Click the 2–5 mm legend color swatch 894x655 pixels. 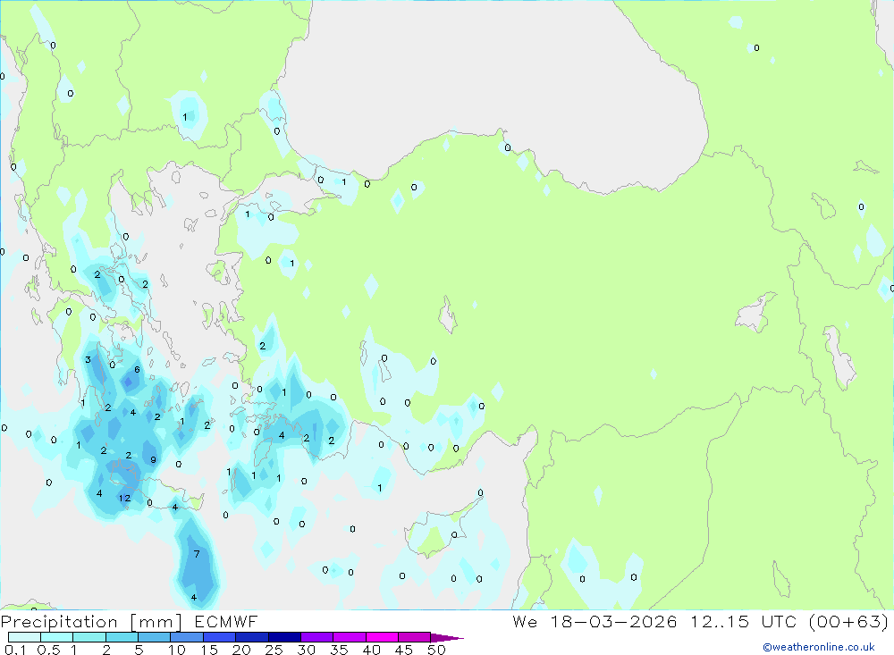[122, 637]
